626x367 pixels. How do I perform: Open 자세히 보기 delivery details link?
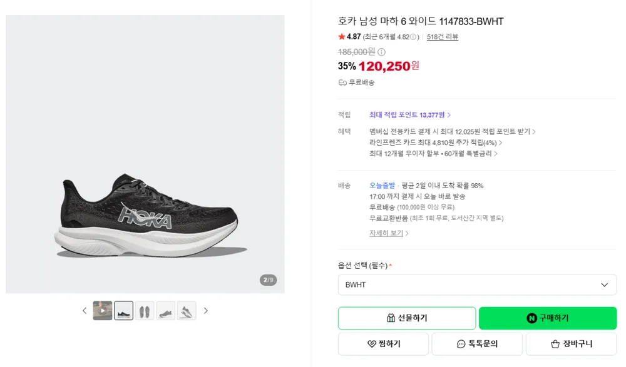tap(389, 233)
